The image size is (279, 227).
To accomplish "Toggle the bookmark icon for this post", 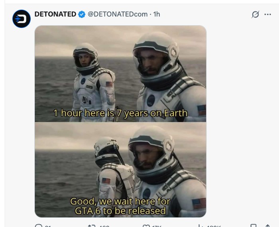I will point(253,226).
